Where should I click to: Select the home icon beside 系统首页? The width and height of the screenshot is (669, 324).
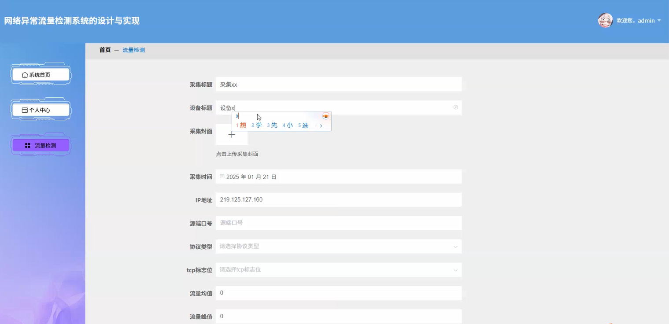click(25, 74)
